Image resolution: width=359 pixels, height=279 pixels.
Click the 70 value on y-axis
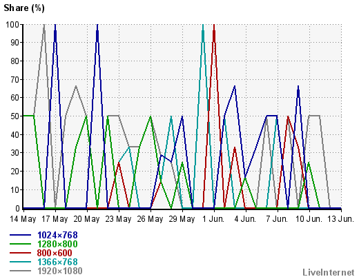15,79
